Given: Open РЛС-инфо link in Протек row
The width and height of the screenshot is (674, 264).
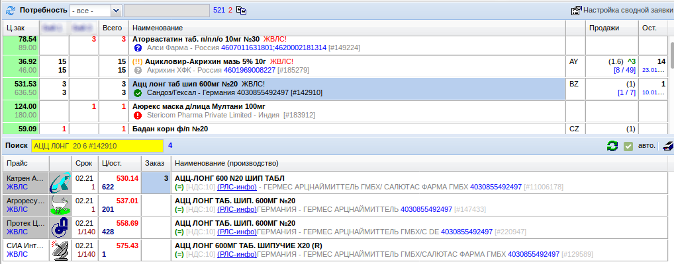Looking at the screenshot, I should 237,232.
